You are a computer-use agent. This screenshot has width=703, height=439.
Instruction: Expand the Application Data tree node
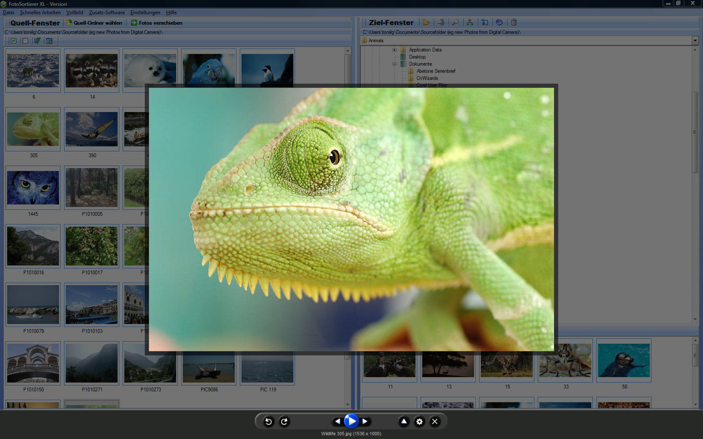(x=395, y=50)
